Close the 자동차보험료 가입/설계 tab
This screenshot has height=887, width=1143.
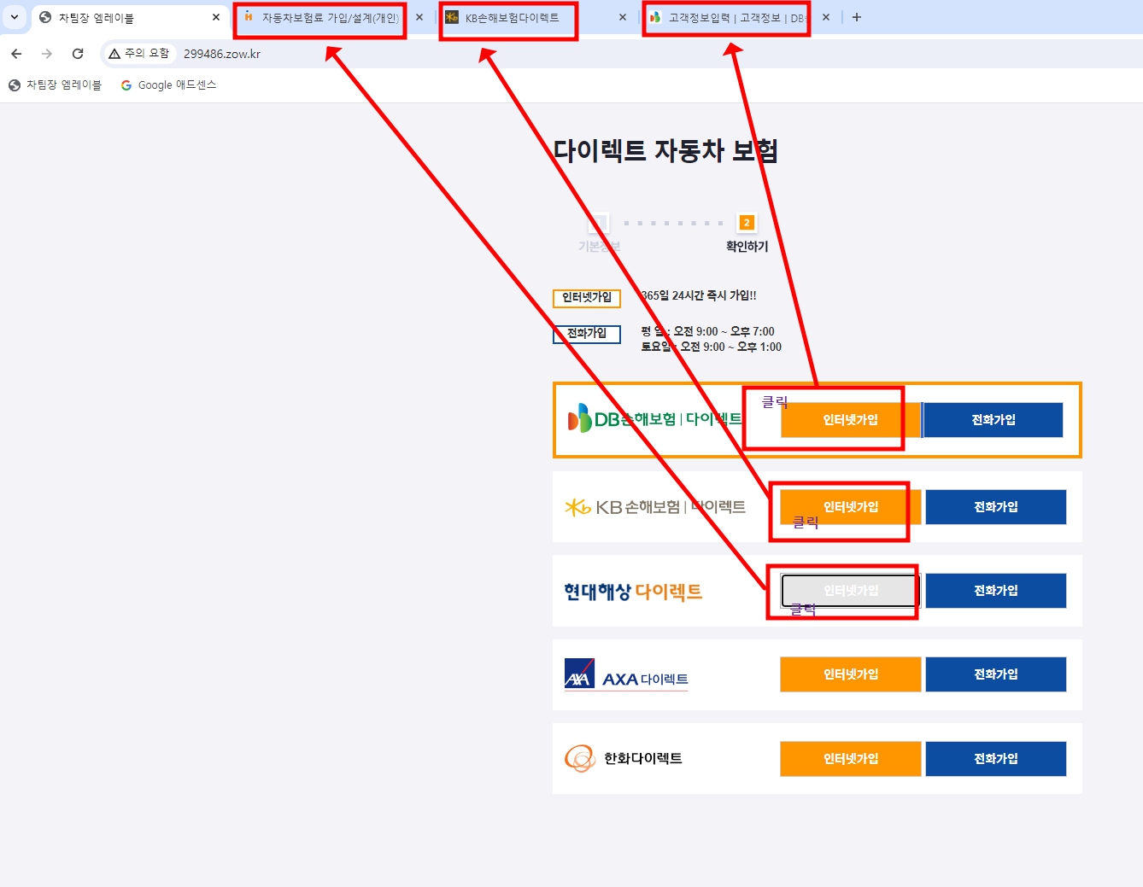419,17
